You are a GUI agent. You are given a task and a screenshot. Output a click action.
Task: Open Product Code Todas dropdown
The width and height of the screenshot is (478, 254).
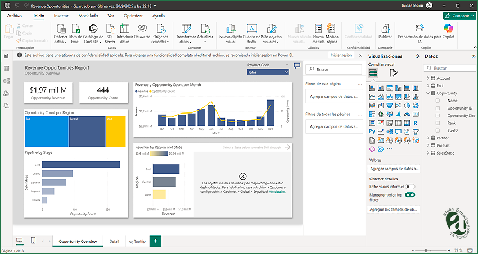268,72
